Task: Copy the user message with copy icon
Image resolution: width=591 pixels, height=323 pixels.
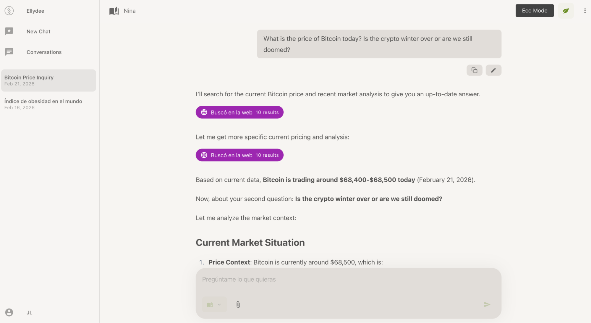Action: [x=474, y=70]
